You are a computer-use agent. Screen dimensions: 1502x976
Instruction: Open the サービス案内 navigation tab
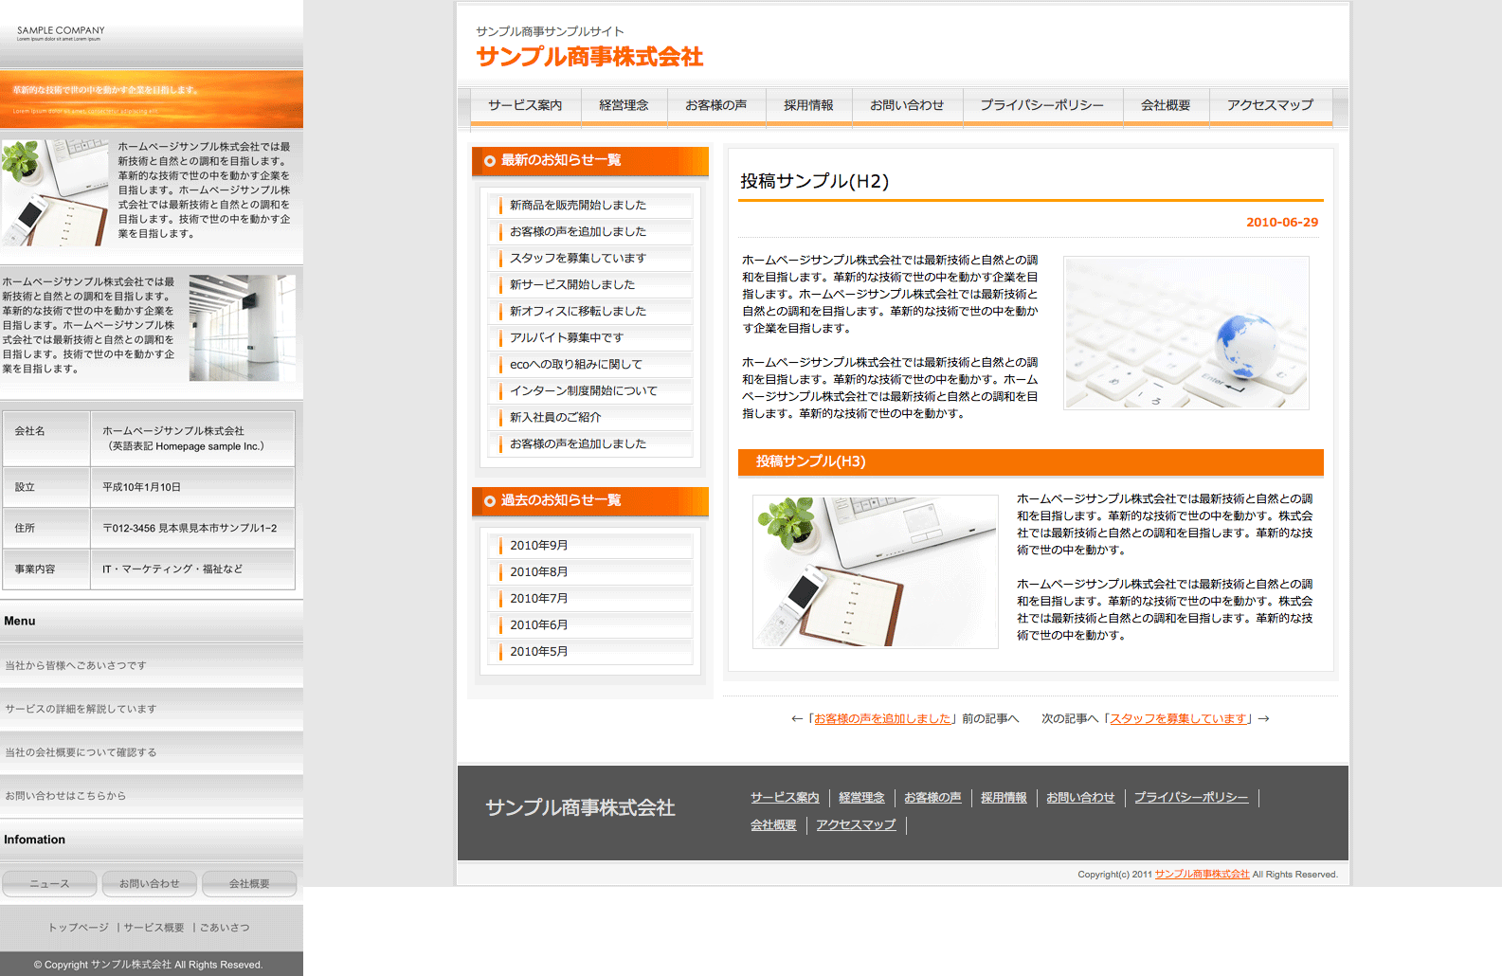coord(525,105)
